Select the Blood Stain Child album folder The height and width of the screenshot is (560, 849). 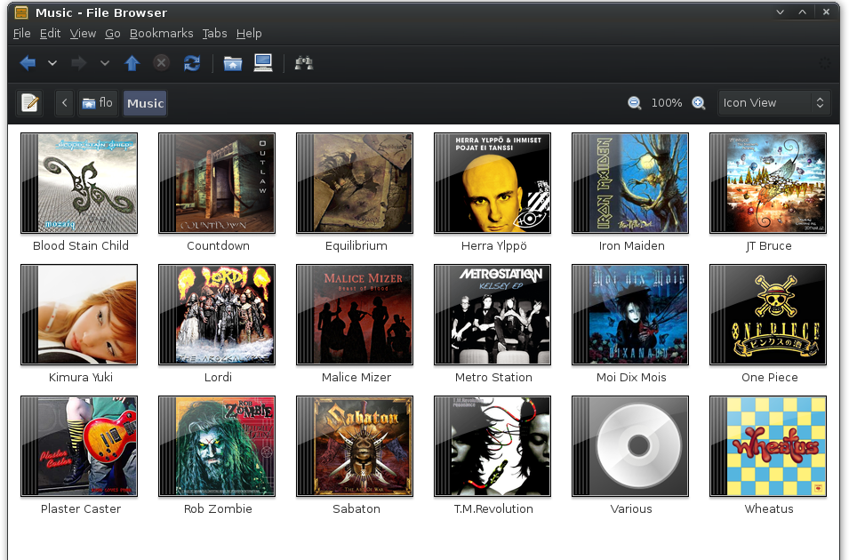(x=79, y=183)
